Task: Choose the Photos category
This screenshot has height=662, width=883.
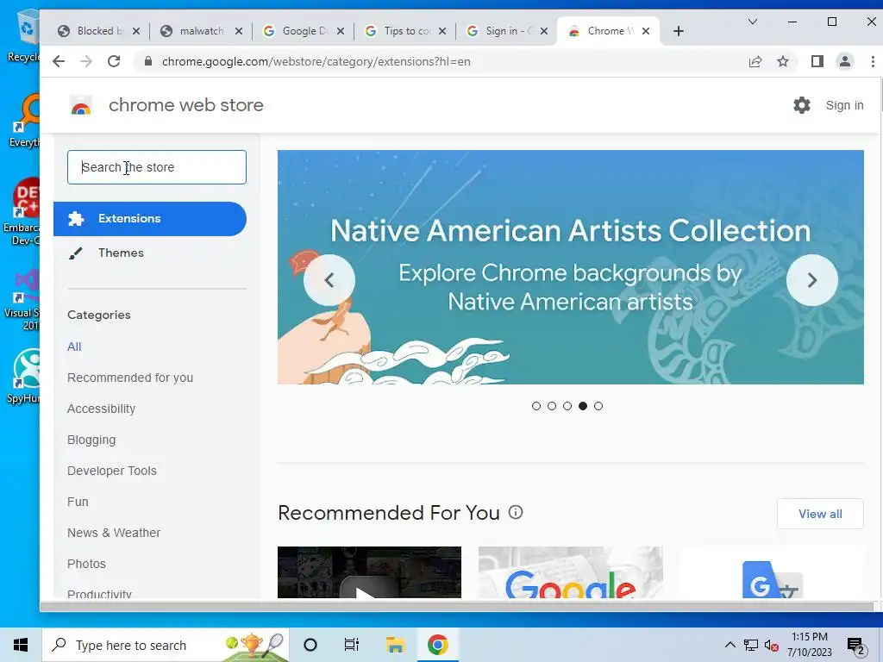Action: [86, 564]
